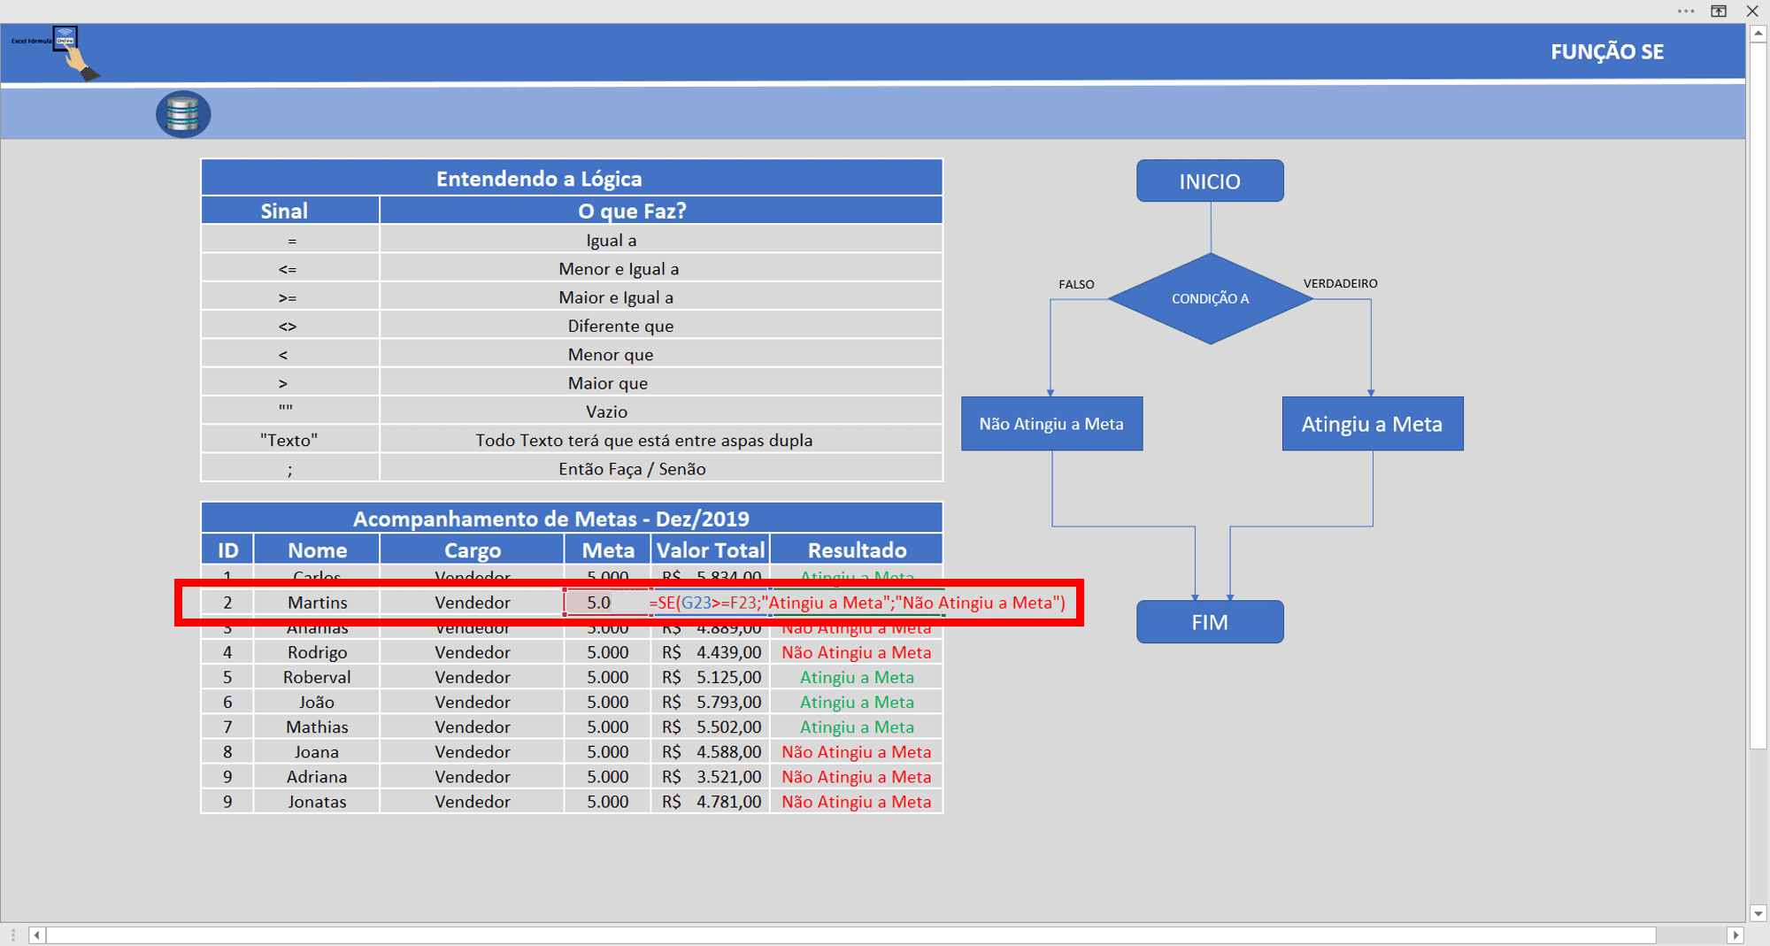Select the >= sign cell
This screenshot has height=946, width=1770.
pyautogui.click(x=290, y=296)
